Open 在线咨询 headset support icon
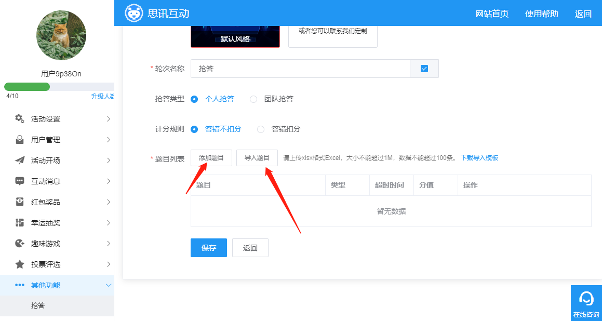The width and height of the screenshot is (602, 321). click(x=586, y=299)
